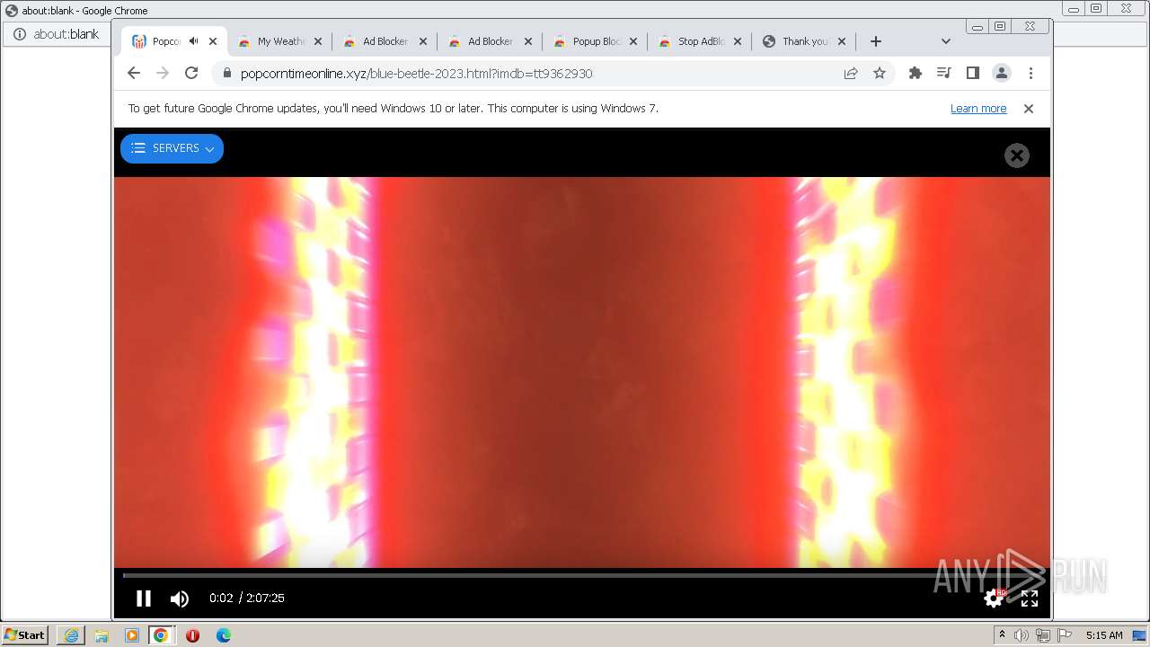1150x647 pixels.
Task: Open system volume tray icon
Action: tap(1022, 635)
